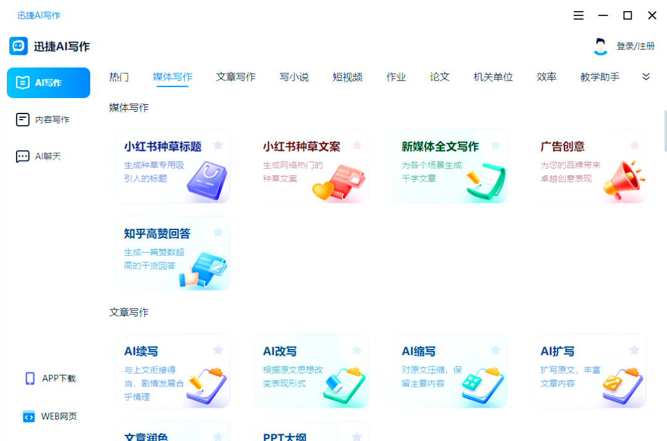Open the hamburger menu in title bar

[578, 15]
